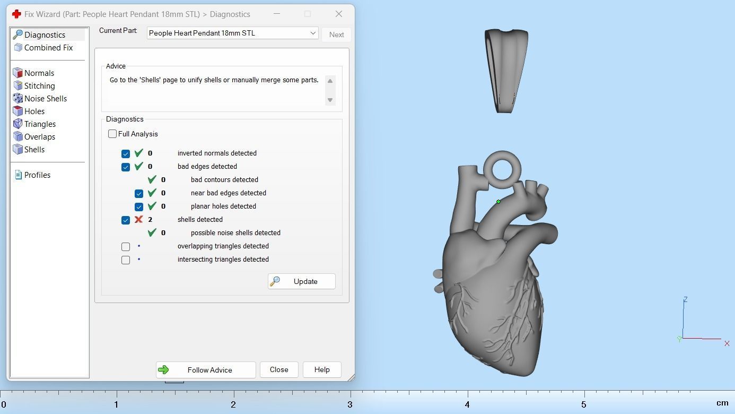735x414 pixels.
Task: Click the bail loop part above the heart
Action: point(506,71)
